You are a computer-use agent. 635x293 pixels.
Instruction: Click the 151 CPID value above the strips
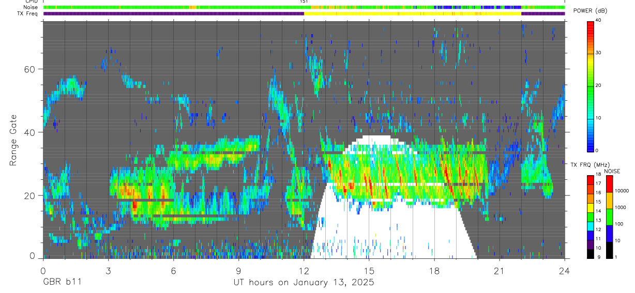tap(305, 2)
